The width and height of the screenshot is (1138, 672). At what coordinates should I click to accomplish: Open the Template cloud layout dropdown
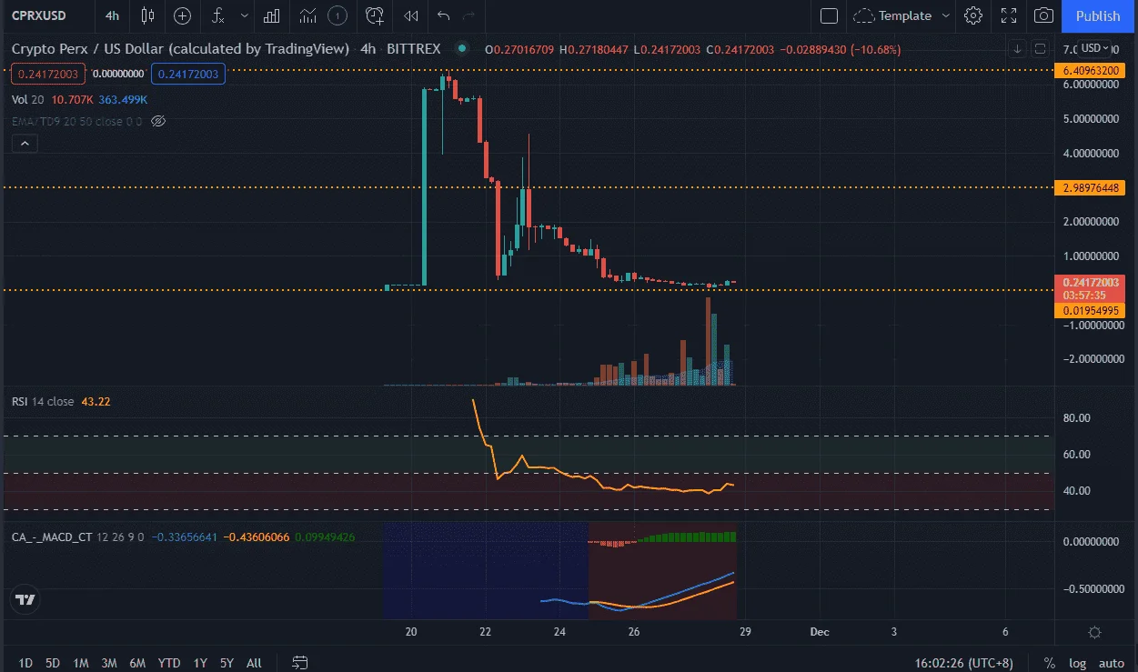pyautogui.click(x=901, y=15)
